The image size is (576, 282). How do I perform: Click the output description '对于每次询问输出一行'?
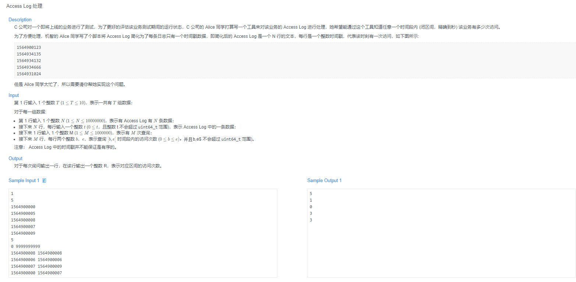88,166
